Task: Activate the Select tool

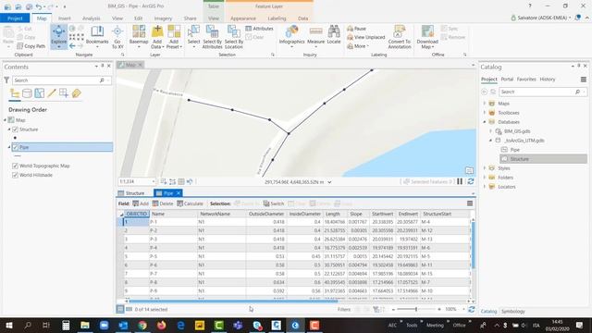Action: (x=193, y=36)
